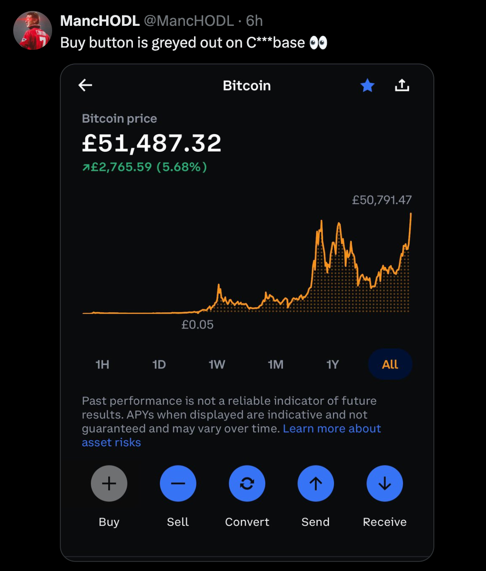
Task: Tap the greyed-out Buy plus icon
Action: click(x=109, y=484)
